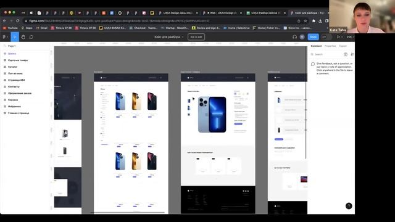
Task: Open the Checkout bookmark
Action: coord(143,28)
